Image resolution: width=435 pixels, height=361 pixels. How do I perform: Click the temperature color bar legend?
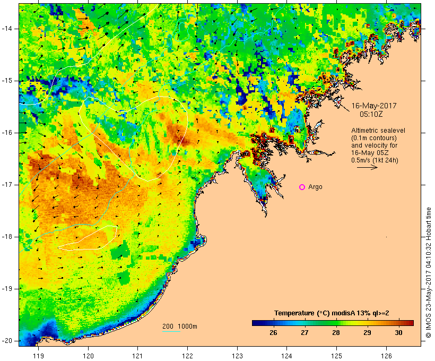click(x=333, y=323)
